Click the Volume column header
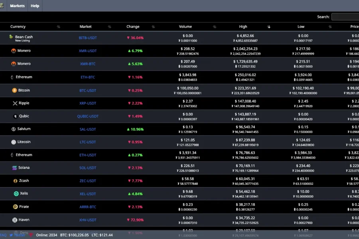 click(185, 27)
